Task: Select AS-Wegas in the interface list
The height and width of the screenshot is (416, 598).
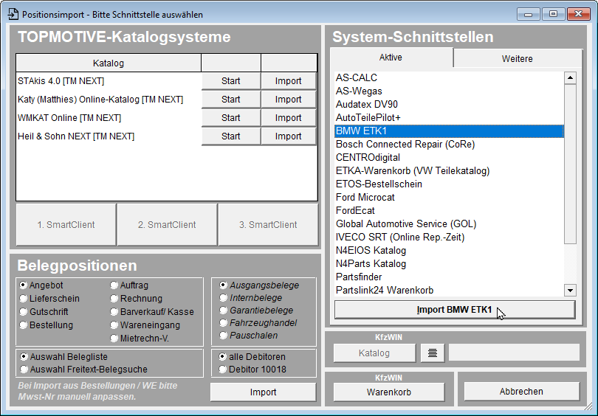Action: [449, 91]
